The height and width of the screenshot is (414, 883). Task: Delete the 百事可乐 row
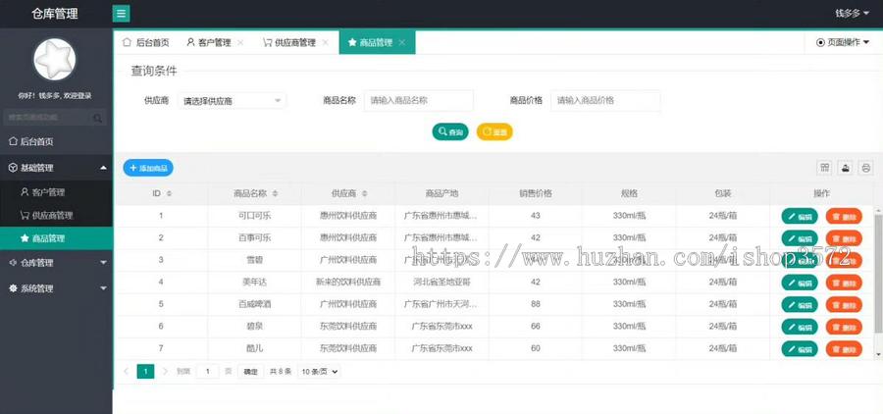(844, 238)
